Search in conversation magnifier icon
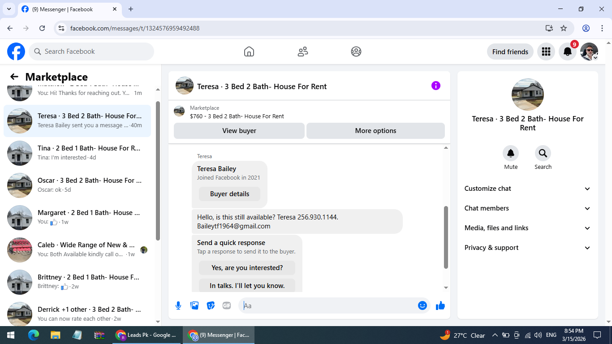Screen dimensions: 612x344 (543, 154)
